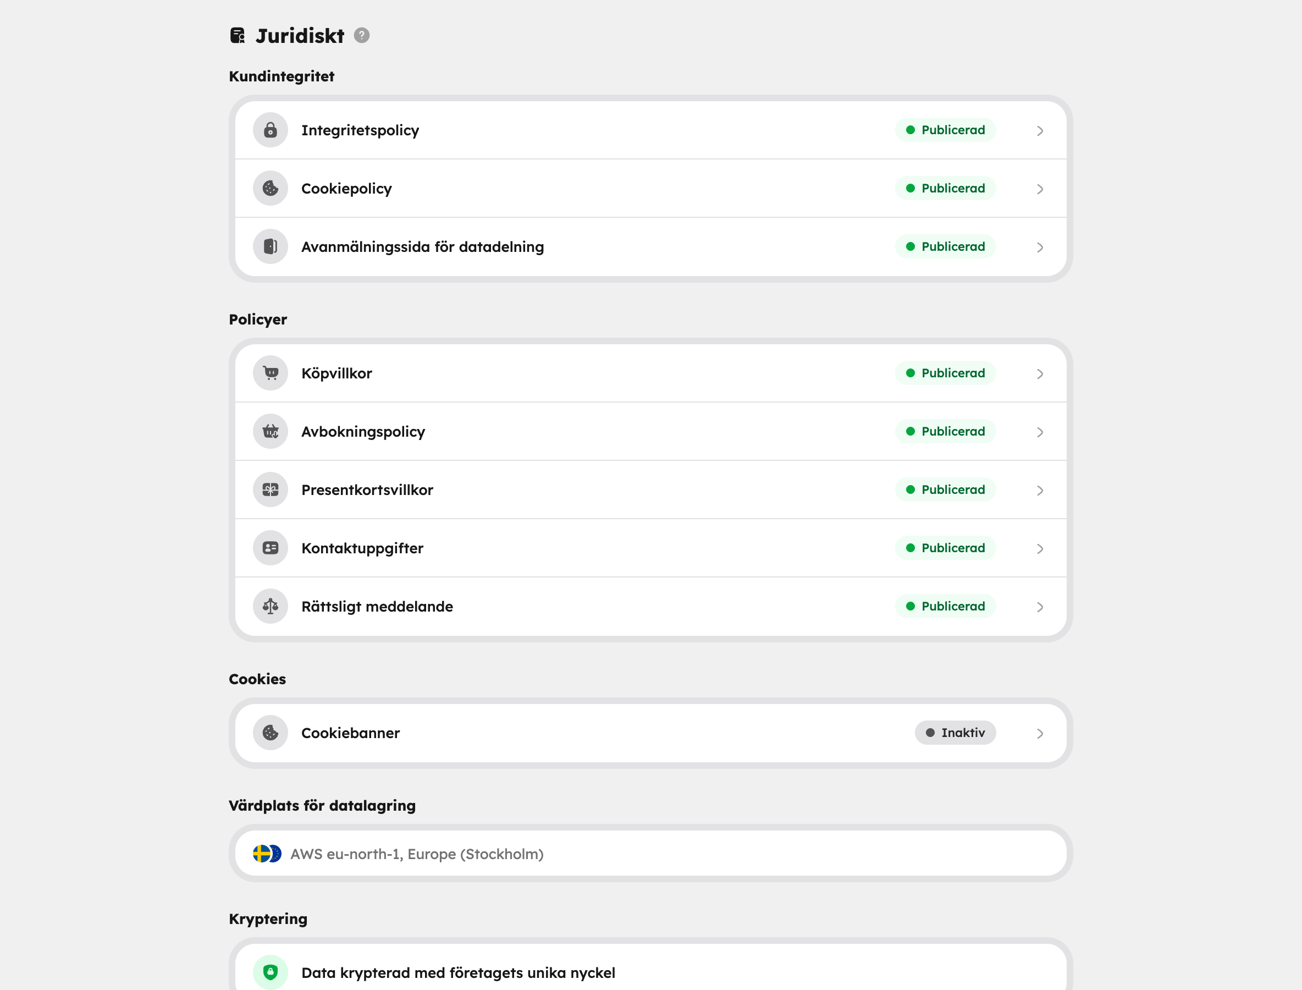Click the cookie icon for Cookiebanner
This screenshot has height=990, width=1302.
click(271, 733)
